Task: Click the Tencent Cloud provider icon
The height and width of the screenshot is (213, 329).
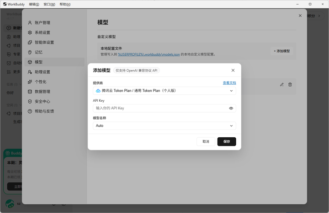Action: 98,91
